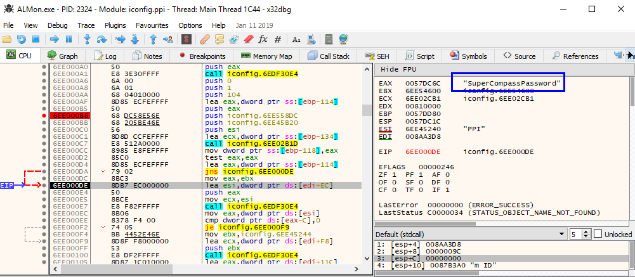
Task: Stop debugging with the blue square icon
Action: coord(36,39)
